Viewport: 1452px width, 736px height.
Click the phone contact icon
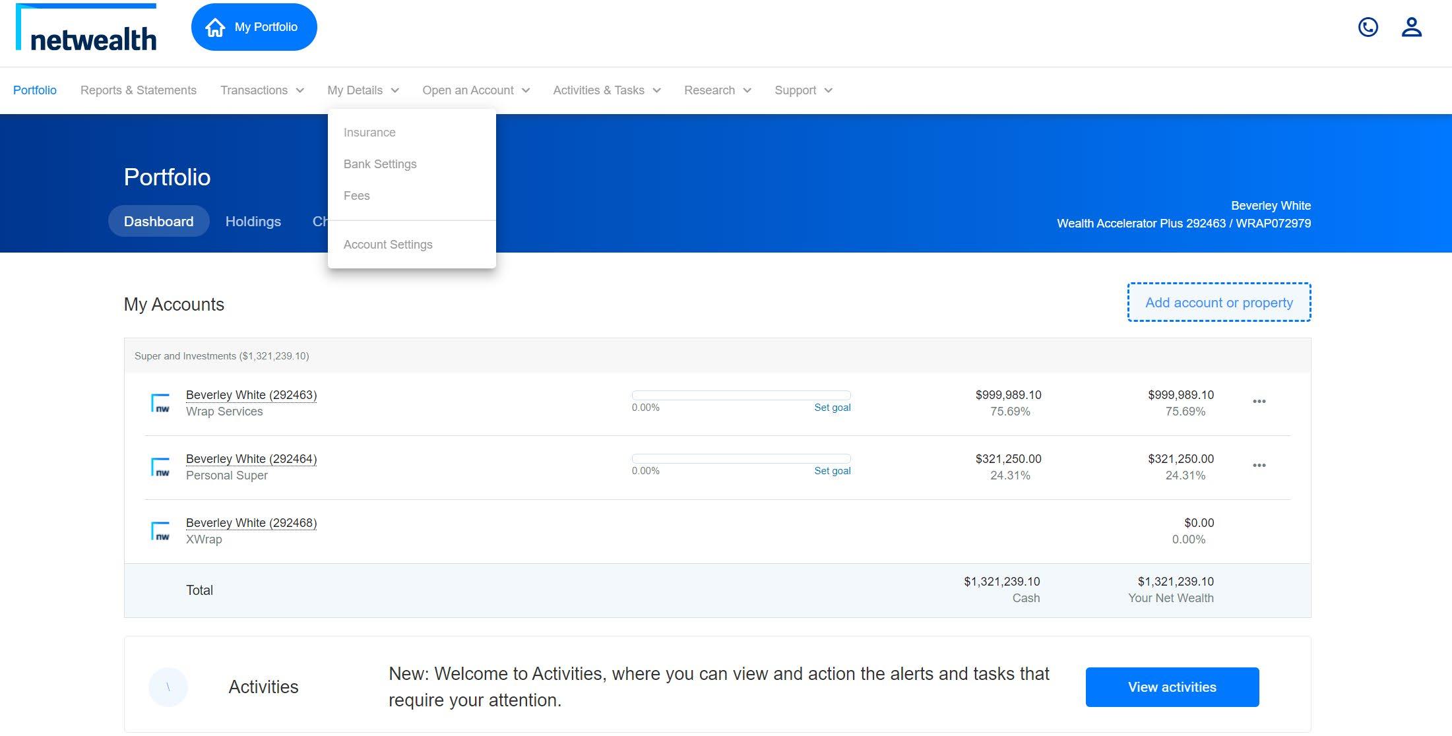(1368, 27)
